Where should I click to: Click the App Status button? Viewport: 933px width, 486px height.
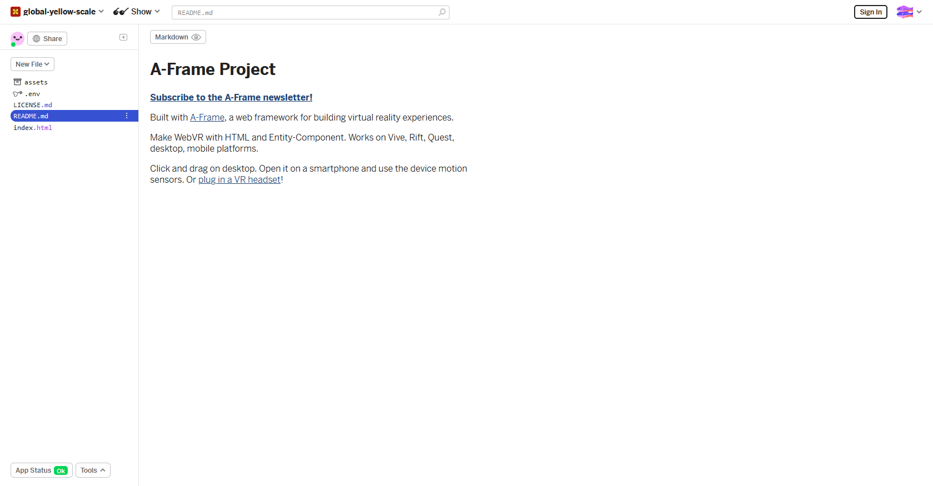(42, 470)
